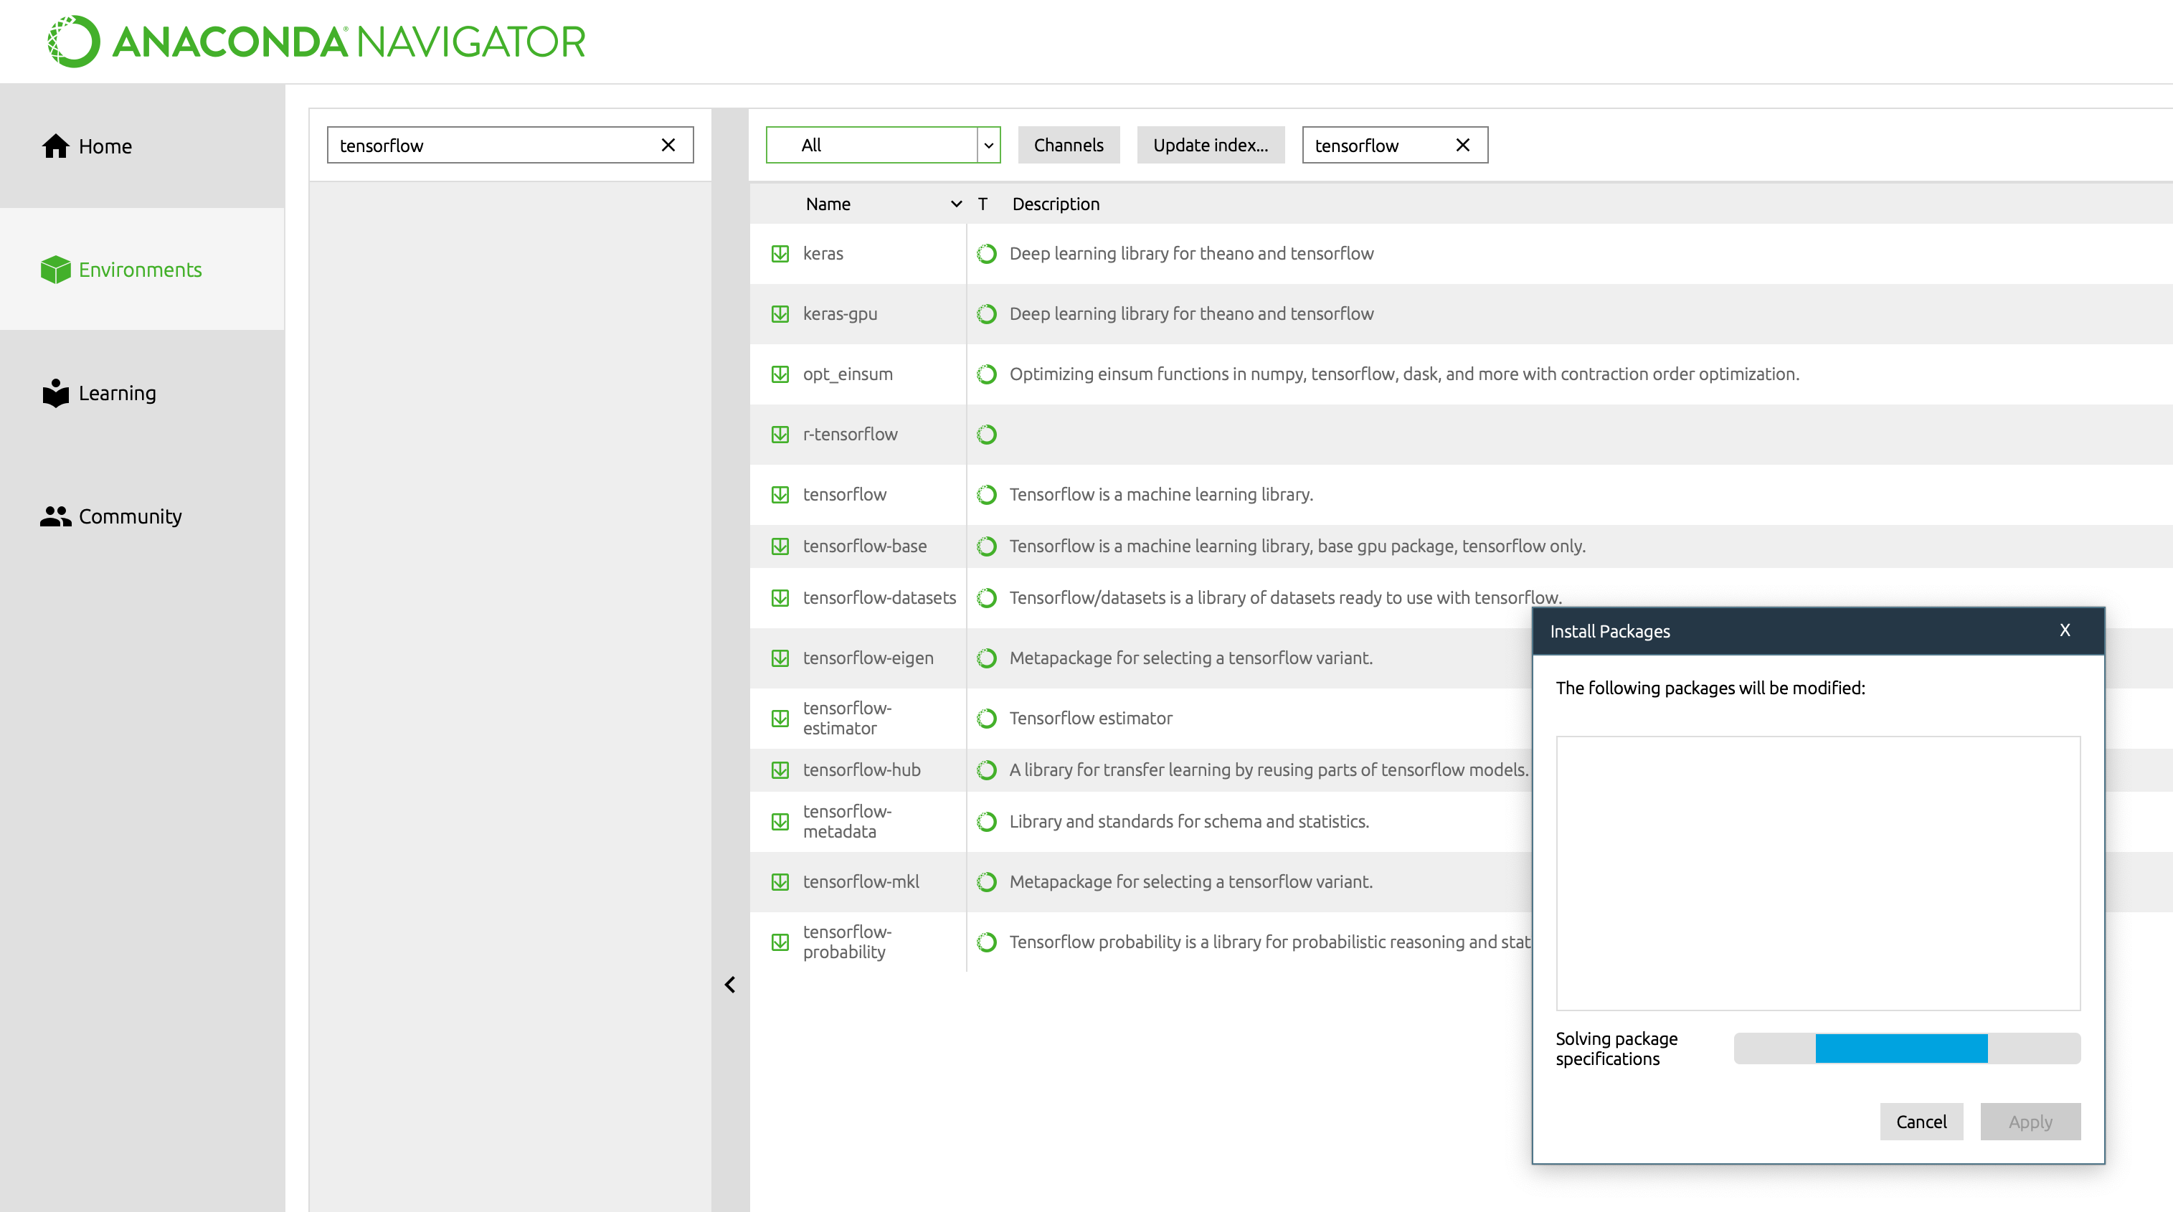Sort packages by Name column arrow

click(957, 204)
